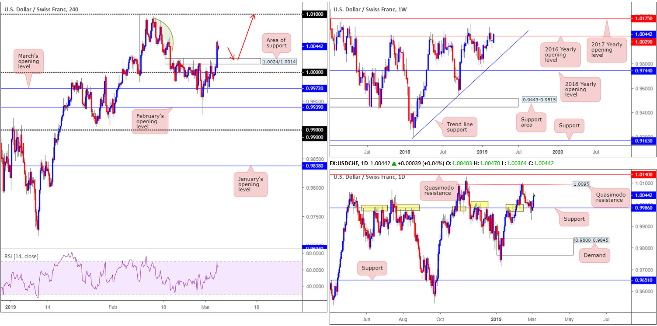This screenshot has width=657, height=326.
Task: Click the 0.91630 price label on the weekly chart
Action: (644, 141)
